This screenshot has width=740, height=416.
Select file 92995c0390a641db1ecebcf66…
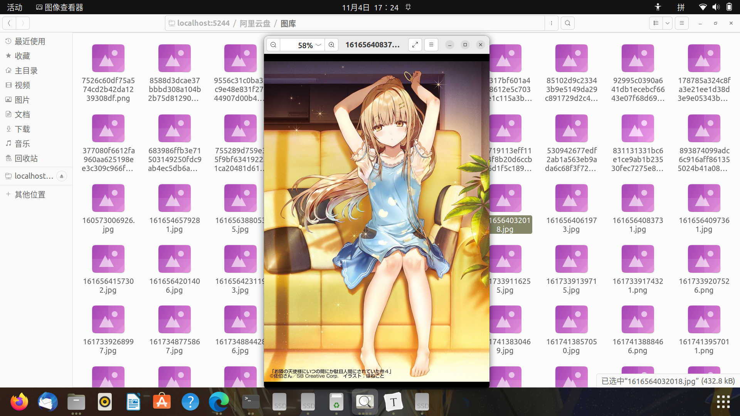(638, 73)
